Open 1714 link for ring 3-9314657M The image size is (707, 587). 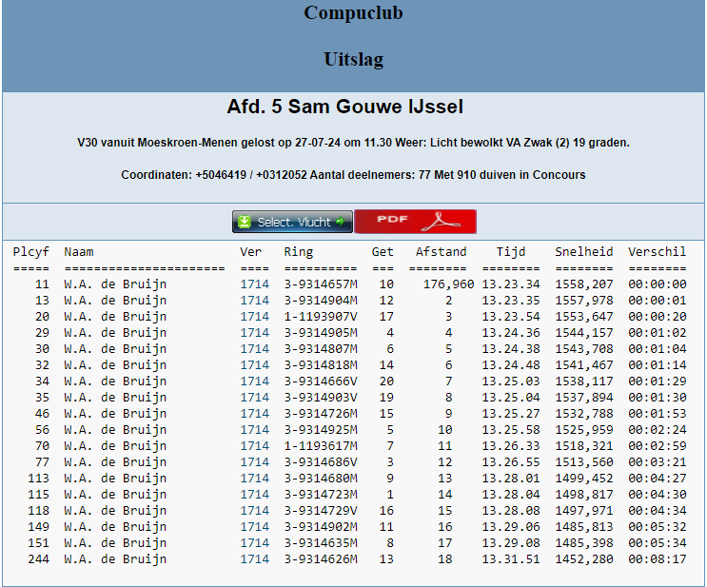tap(254, 284)
